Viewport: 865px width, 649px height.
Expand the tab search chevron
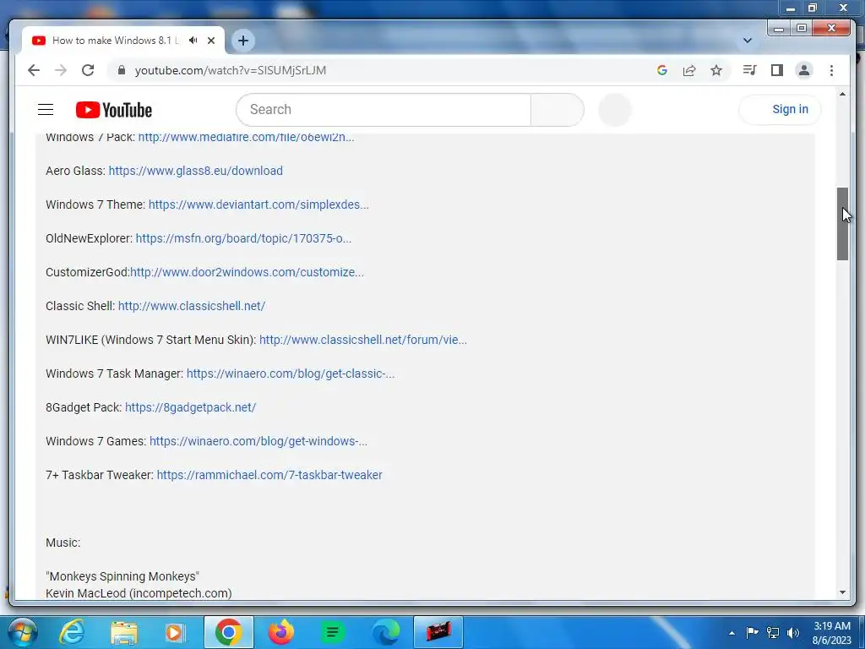coord(747,41)
